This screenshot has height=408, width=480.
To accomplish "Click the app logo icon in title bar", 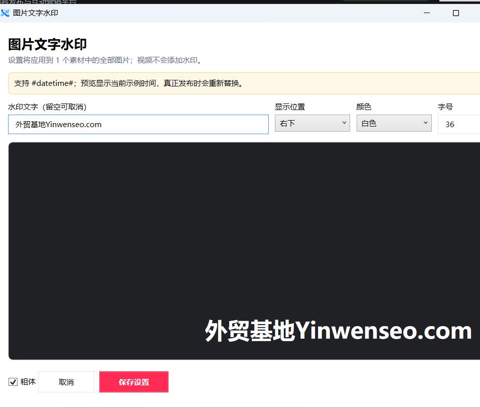I will point(5,13).
